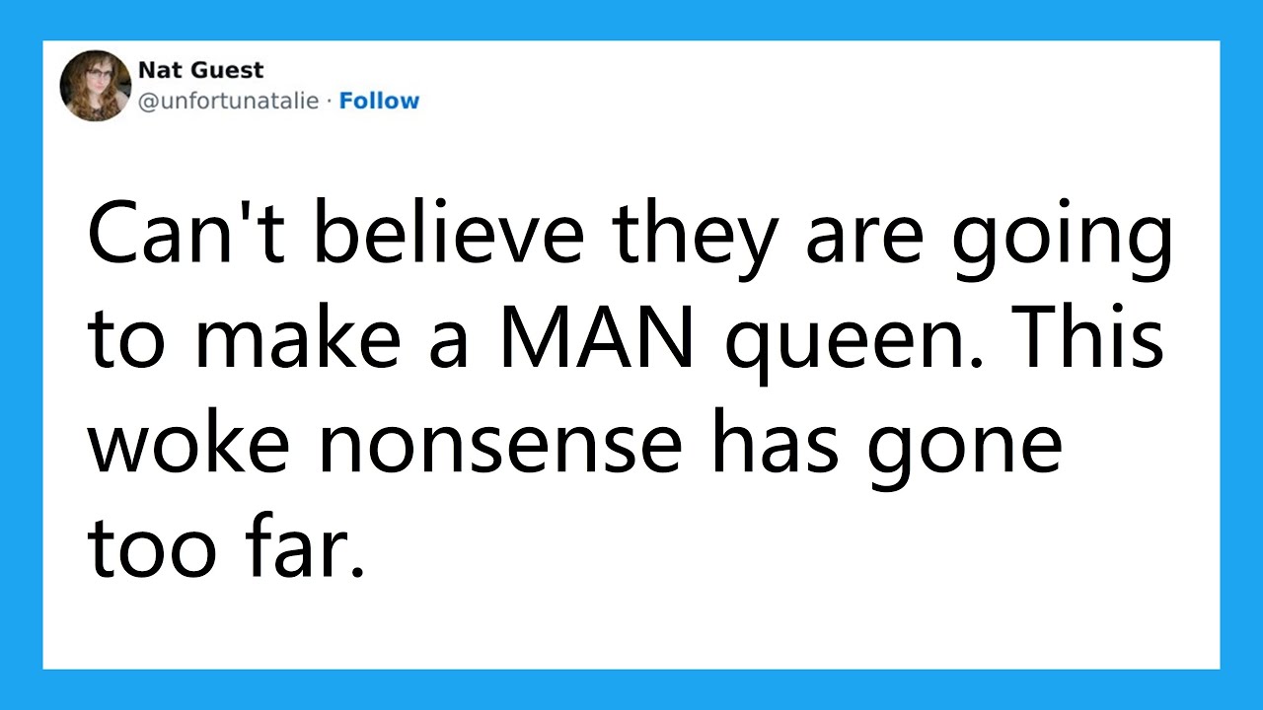
Task: Click the word "gone" in the tweet
Action: coord(965,449)
